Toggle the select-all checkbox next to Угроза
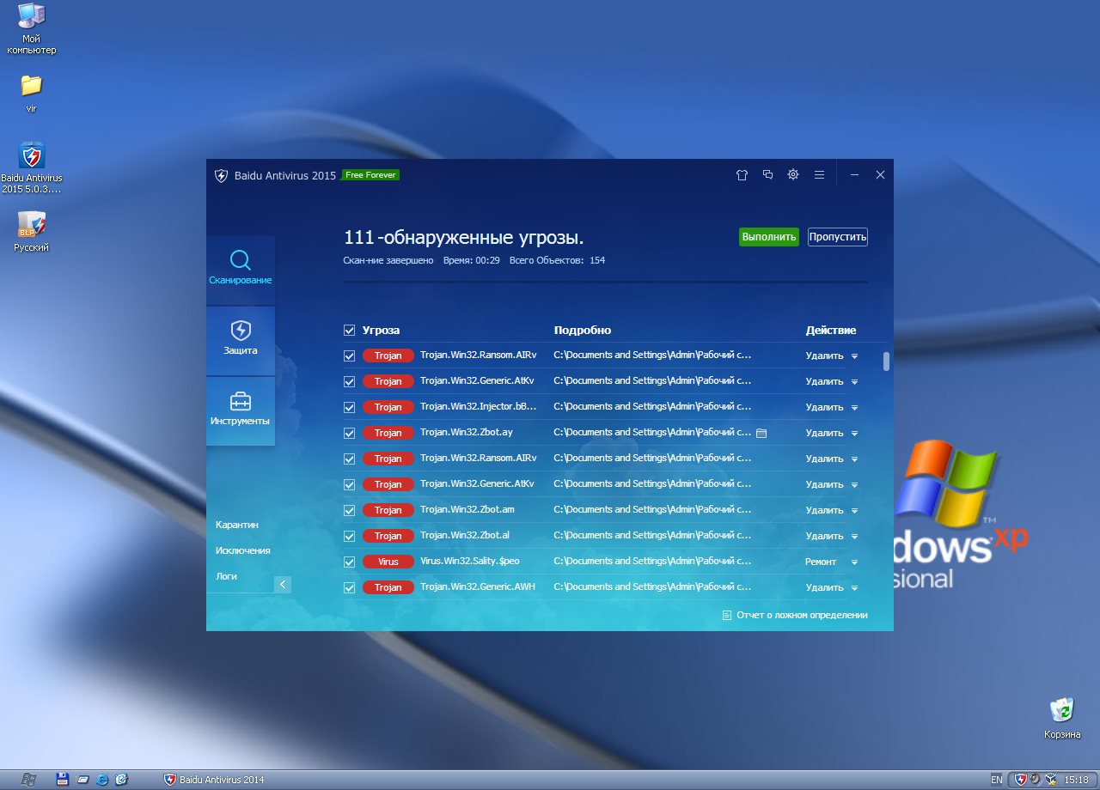The height and width of the screenshot is (790, 1100). coord(349,330)
